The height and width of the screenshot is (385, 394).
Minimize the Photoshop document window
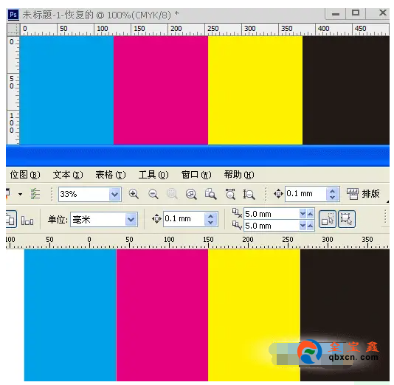(x=336, y=14)
